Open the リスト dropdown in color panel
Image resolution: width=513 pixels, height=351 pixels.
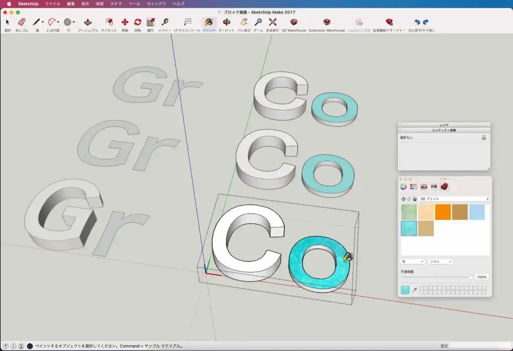[440, 261]
